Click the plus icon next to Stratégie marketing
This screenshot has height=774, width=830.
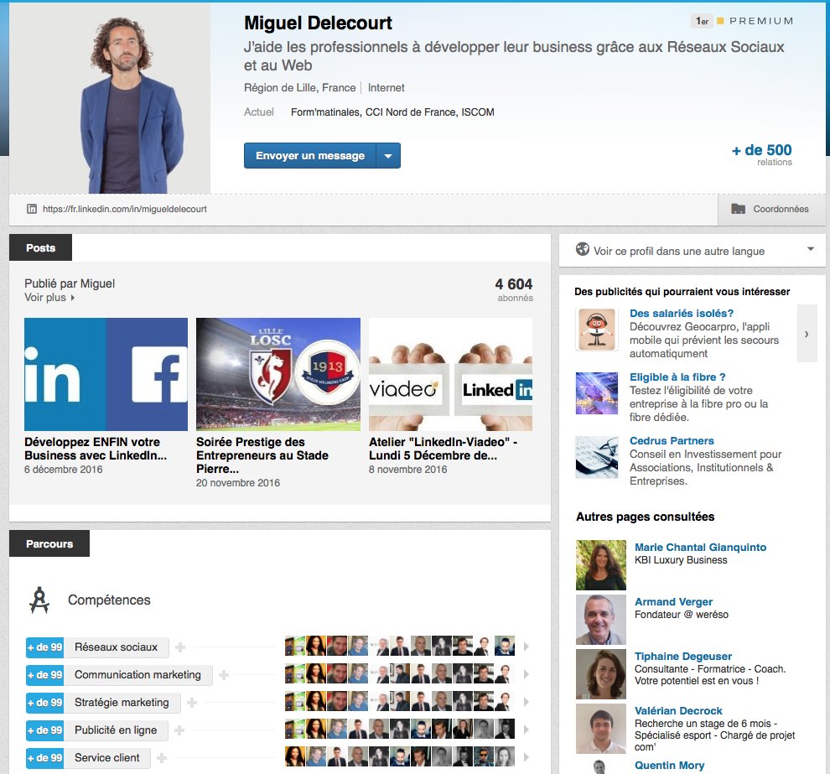tap(192, 703)
